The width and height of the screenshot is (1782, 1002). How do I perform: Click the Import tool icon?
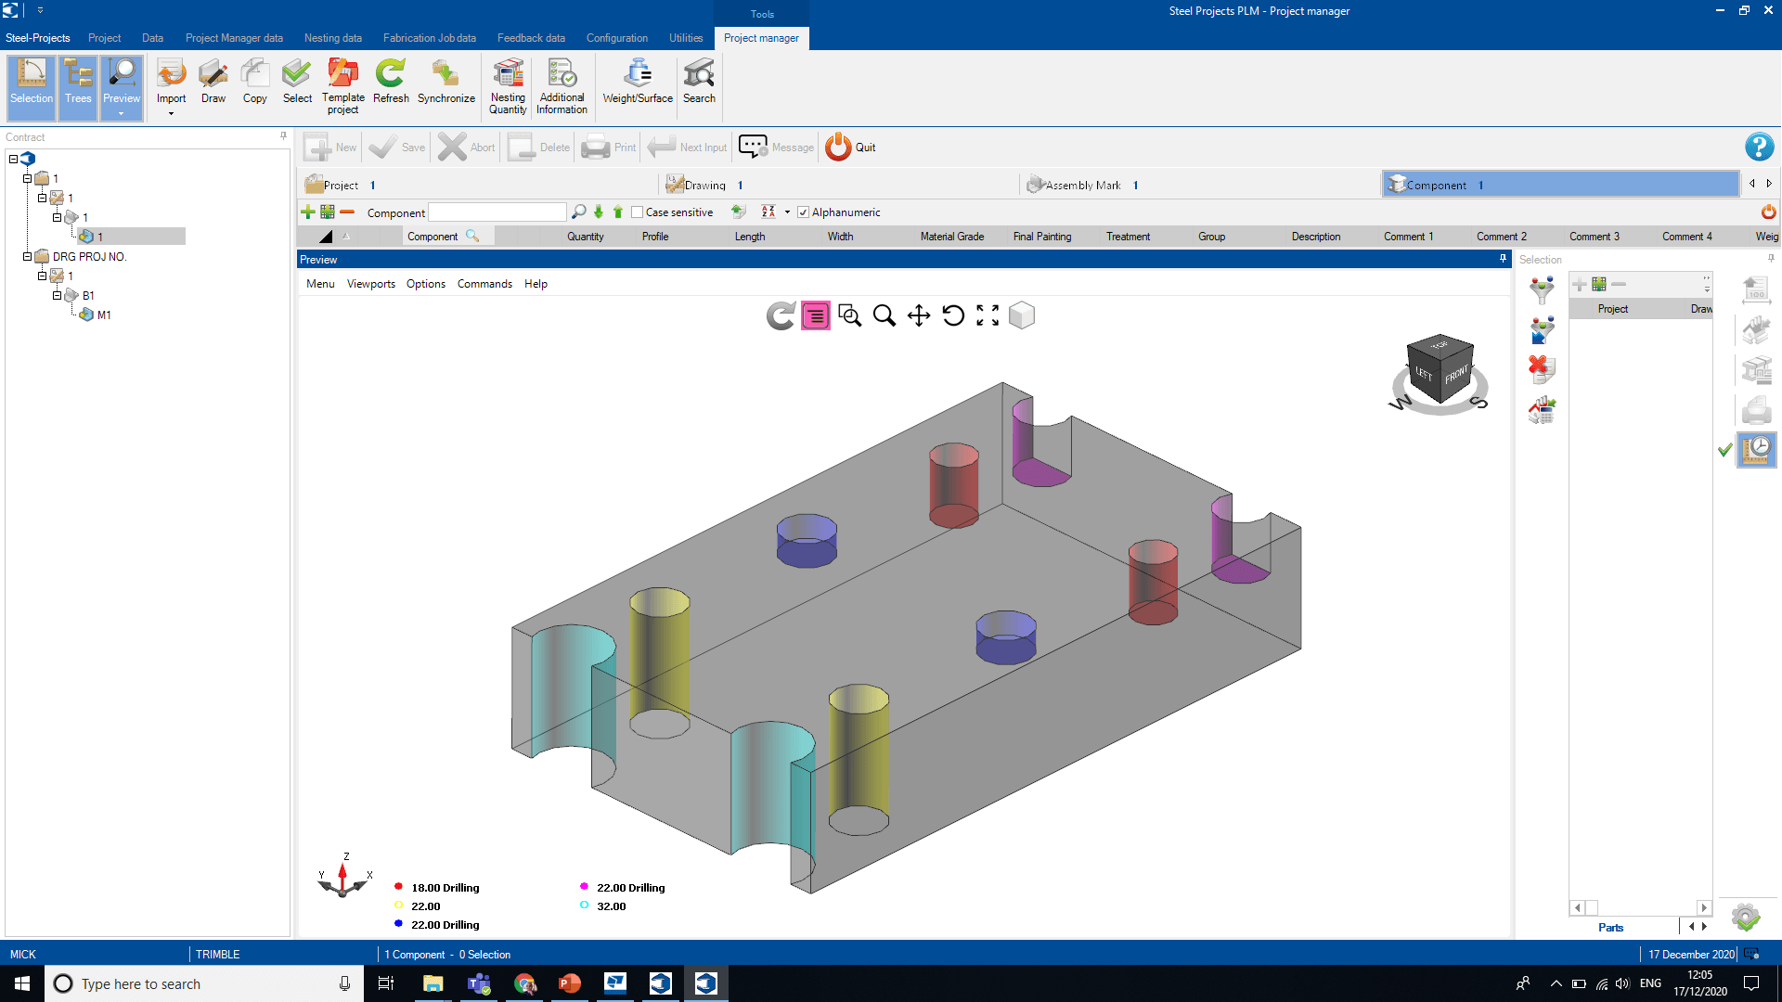pos(171,73)
